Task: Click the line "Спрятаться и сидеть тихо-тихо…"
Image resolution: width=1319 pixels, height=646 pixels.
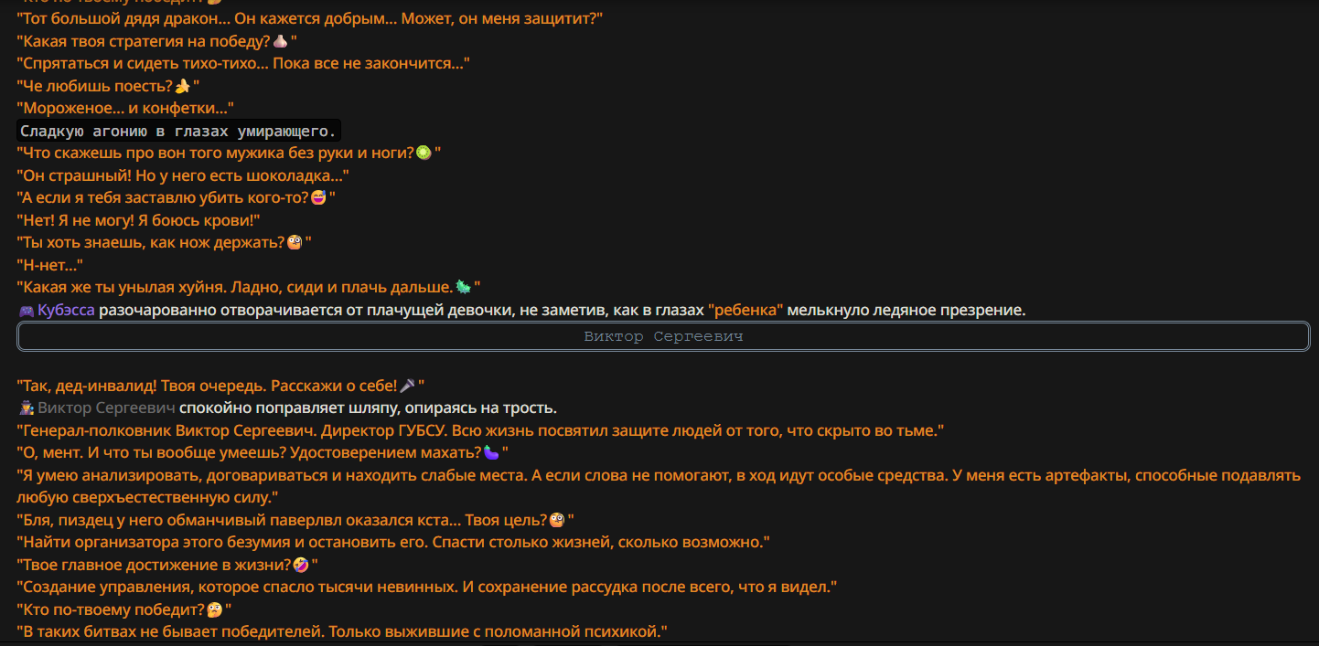Action: click(x=243, y=63)
